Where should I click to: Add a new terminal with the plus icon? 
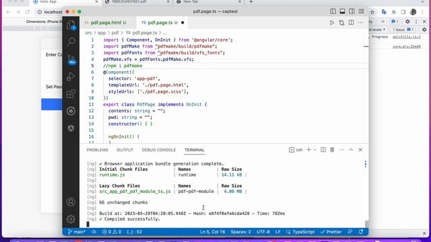(308, 150)
